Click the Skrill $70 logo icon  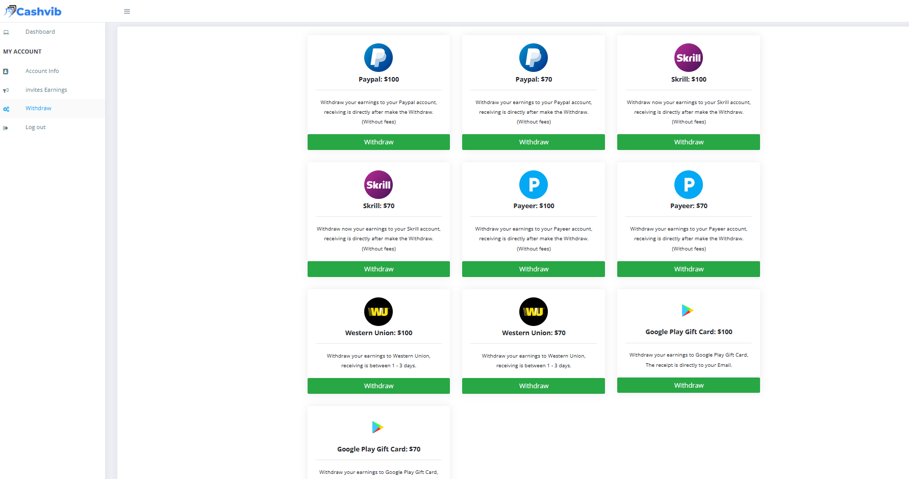click(378, 185)
